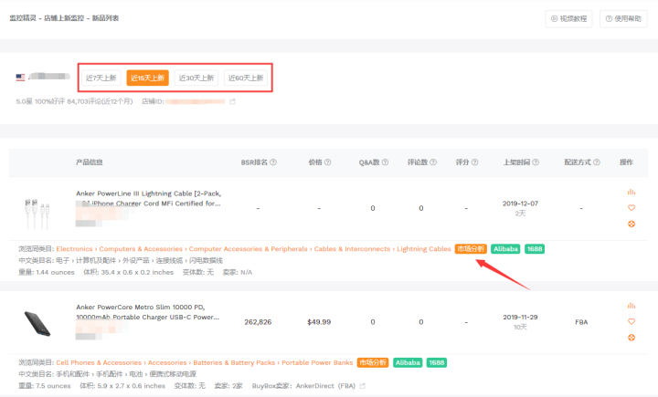Click 1688 button in Portable Power Banks row
The height and width of the screenshot is (397, 658).
[437, 362]
